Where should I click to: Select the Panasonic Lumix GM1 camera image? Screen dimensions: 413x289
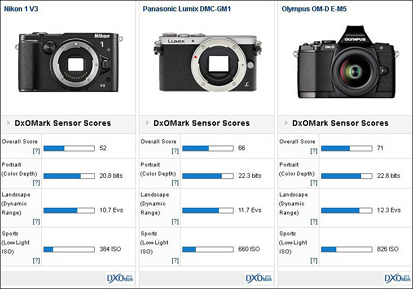click(207, 62)
